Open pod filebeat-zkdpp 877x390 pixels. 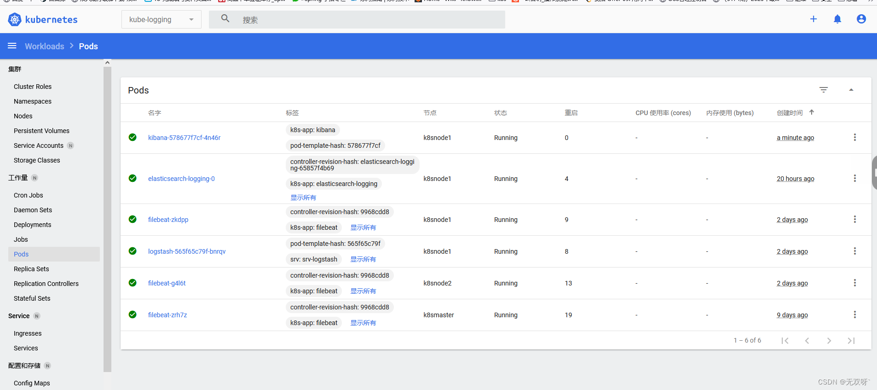coord(168,220)
